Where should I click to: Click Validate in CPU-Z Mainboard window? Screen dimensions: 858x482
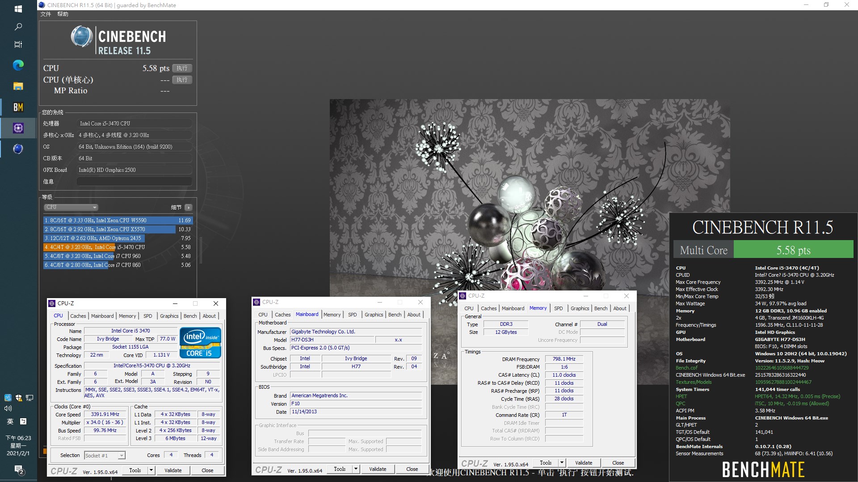coord(378,469)
